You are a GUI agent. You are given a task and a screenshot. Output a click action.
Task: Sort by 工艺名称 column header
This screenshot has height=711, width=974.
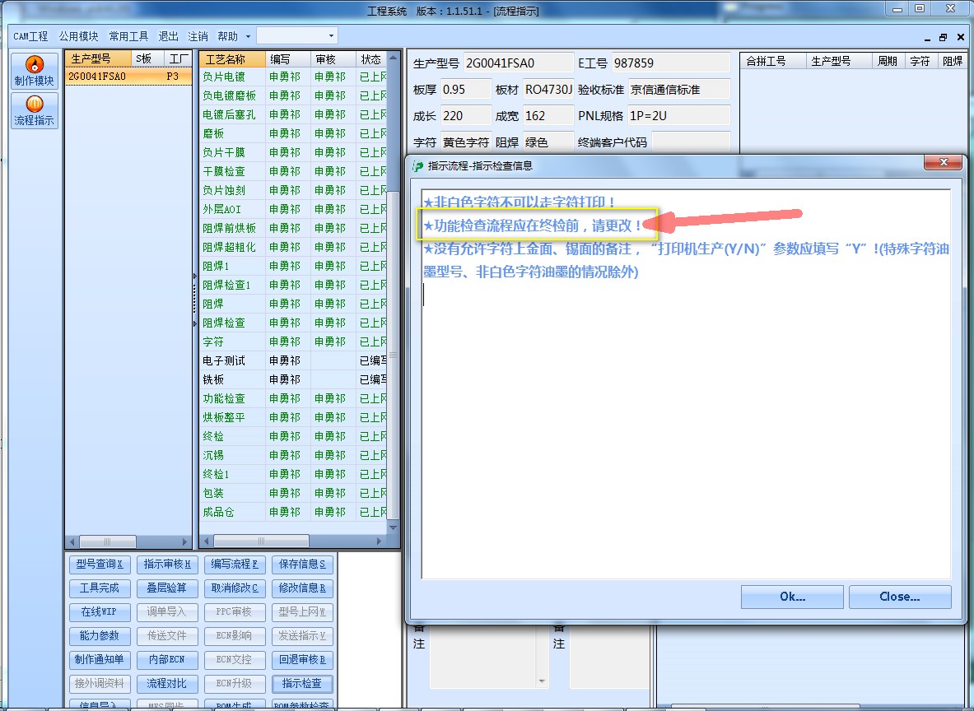point(233,59)
